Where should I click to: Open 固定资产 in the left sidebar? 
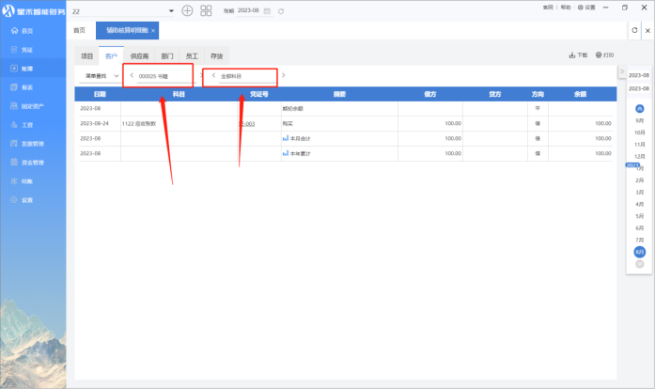click(x=32, y=106)
